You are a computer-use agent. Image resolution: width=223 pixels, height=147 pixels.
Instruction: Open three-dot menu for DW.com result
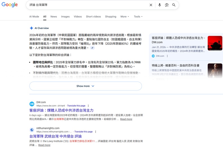88,106
